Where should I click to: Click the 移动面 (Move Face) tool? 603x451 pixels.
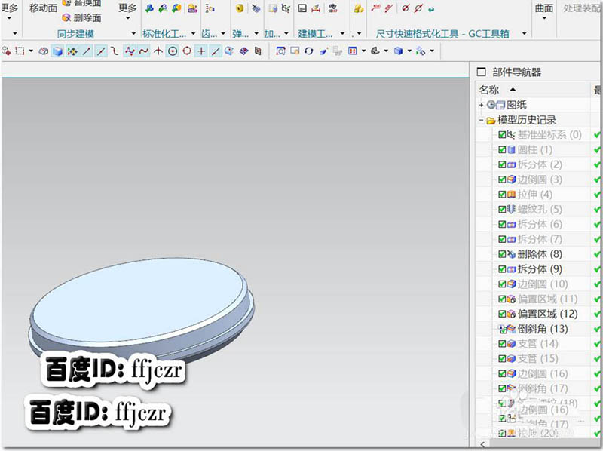coord(43,8)
